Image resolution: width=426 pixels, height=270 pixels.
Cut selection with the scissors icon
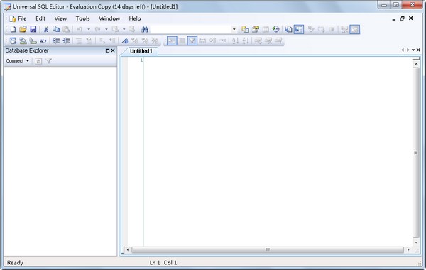click(x=46, y=29)
